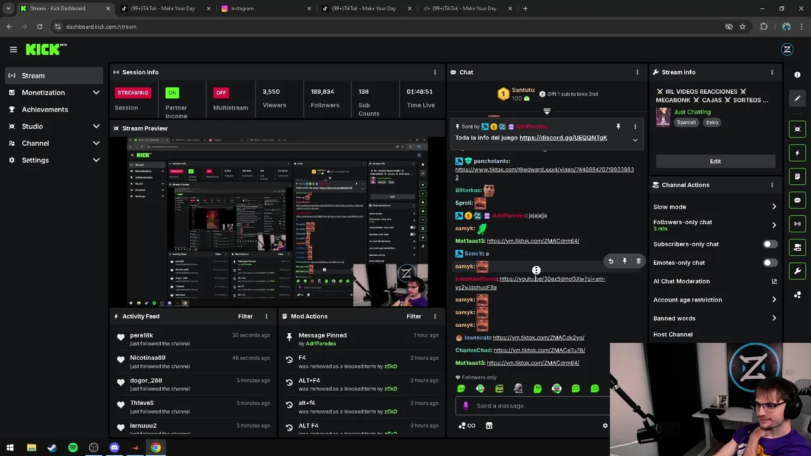The height and width of the screenshot is (456, 811).
Task: Toggle Emotes-only chat switch
Action: (769, 263)
